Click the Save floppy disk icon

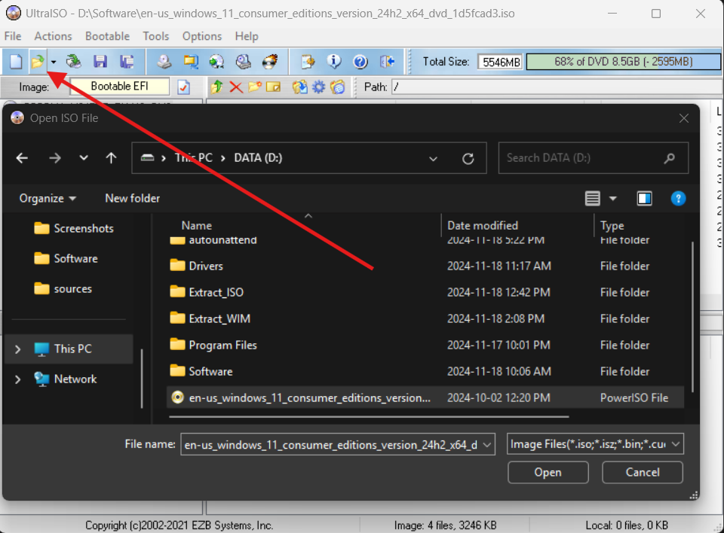coord(100,61)
